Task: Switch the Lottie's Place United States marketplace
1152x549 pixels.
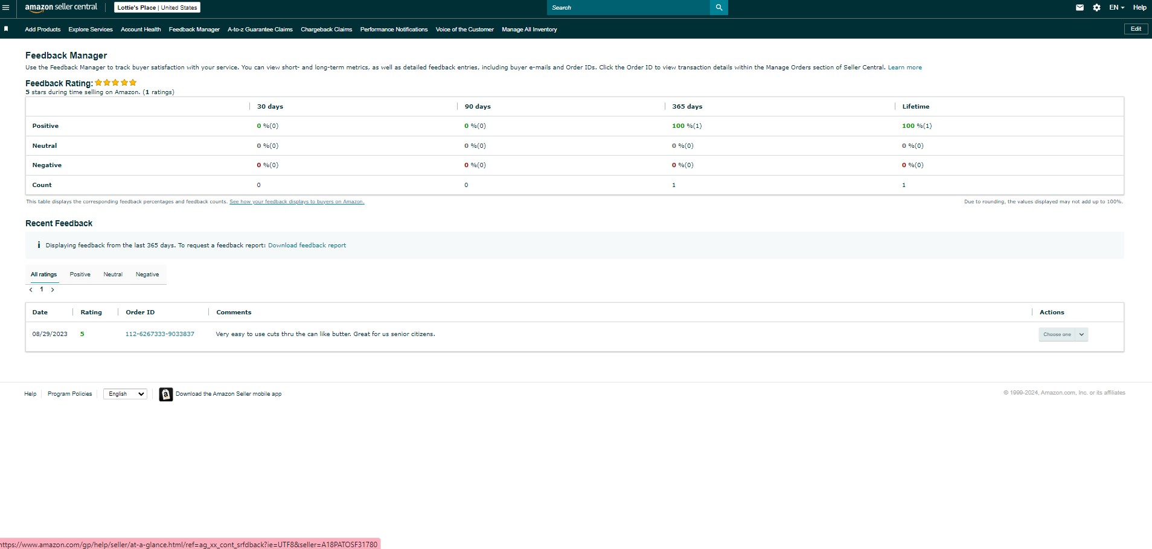Action: (157, 8)
